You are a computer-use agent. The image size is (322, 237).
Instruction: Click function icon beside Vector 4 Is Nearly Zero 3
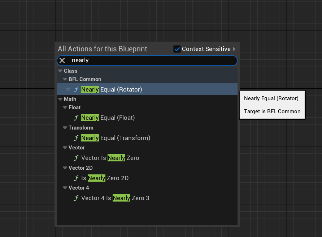click(76, 198)
